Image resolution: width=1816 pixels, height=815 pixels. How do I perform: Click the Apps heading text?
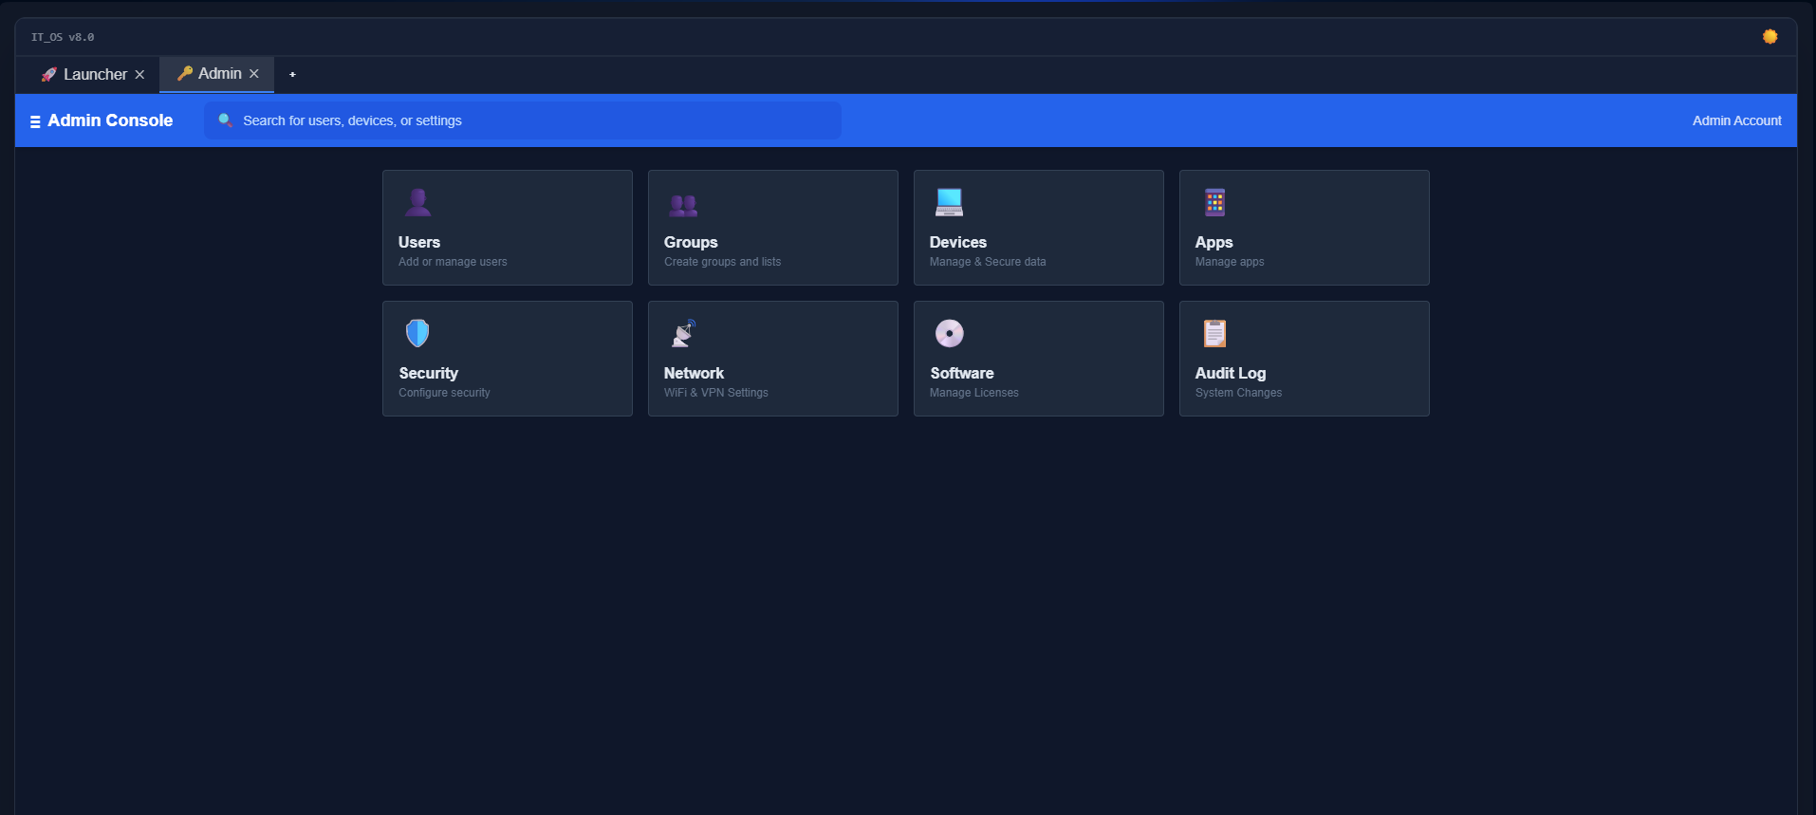tap(1214, 242)
